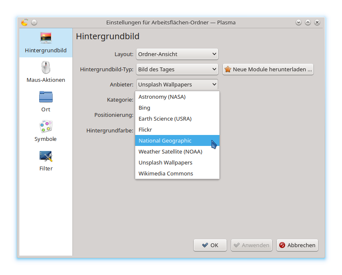Click the Plasma app icon in title bar
This screenshot has width=342, height=275.
click(24, 22)
